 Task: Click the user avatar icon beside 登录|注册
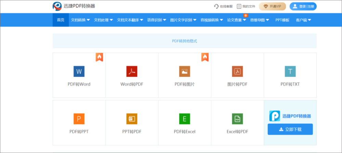click(295, 6)
